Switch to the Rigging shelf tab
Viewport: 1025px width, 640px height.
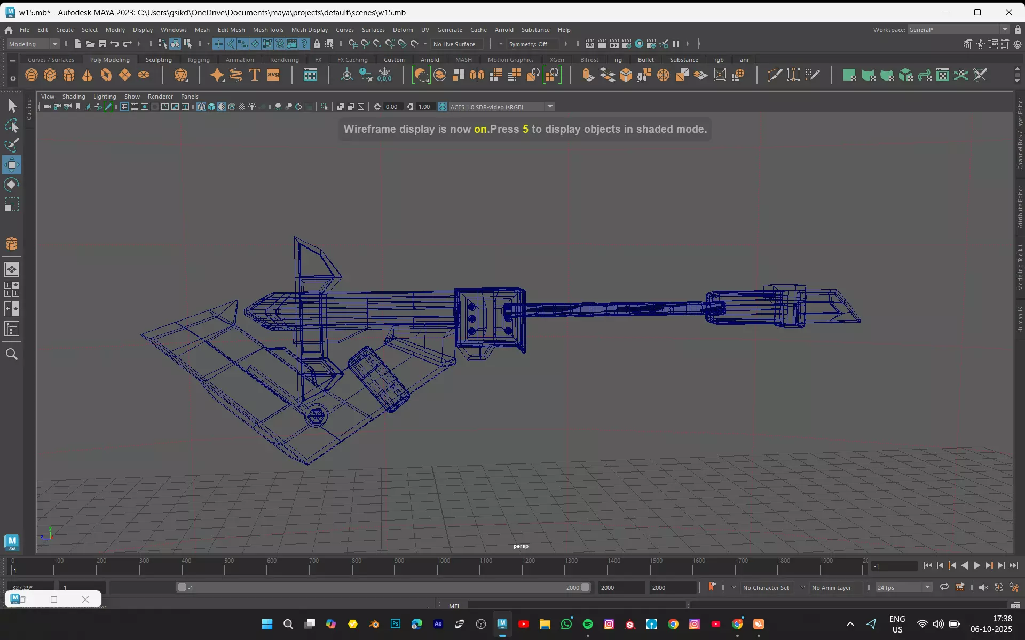pyautogui.click(x=199, y=60)
